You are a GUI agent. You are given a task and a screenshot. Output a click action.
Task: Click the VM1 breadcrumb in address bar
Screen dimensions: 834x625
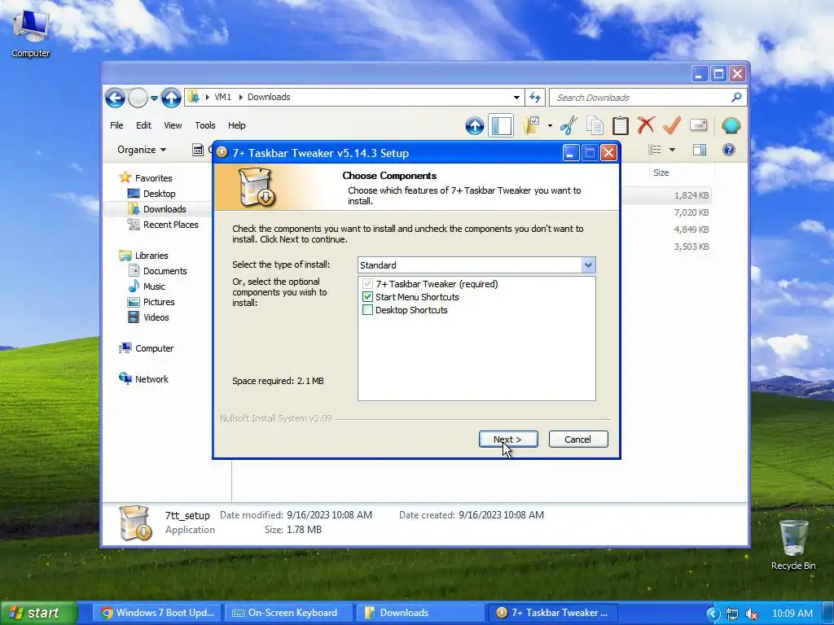[x=223, y=97]
